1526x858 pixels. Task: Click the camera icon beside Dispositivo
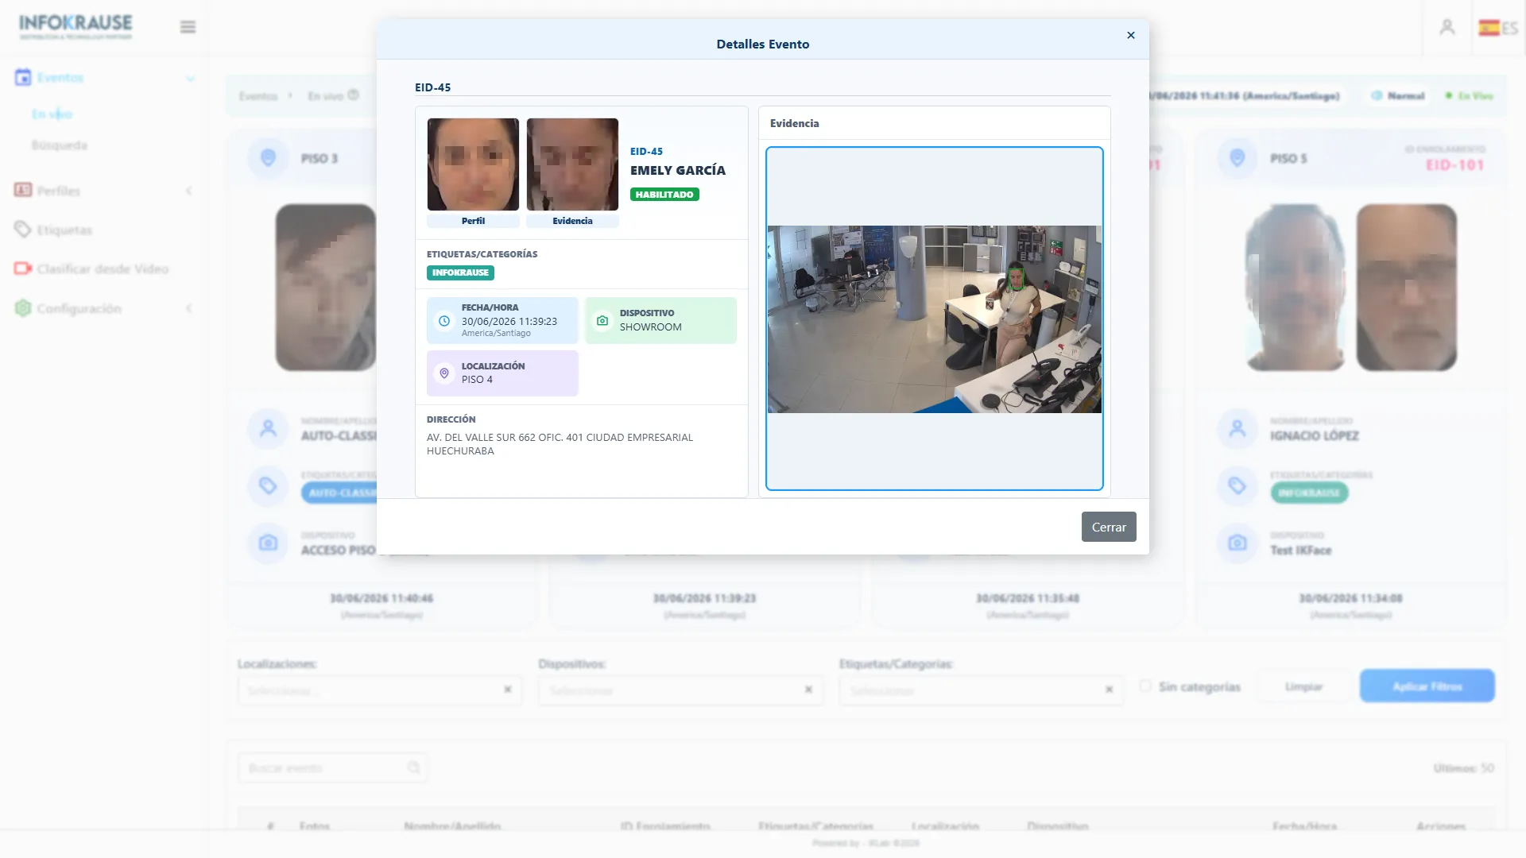coord(602,321)
